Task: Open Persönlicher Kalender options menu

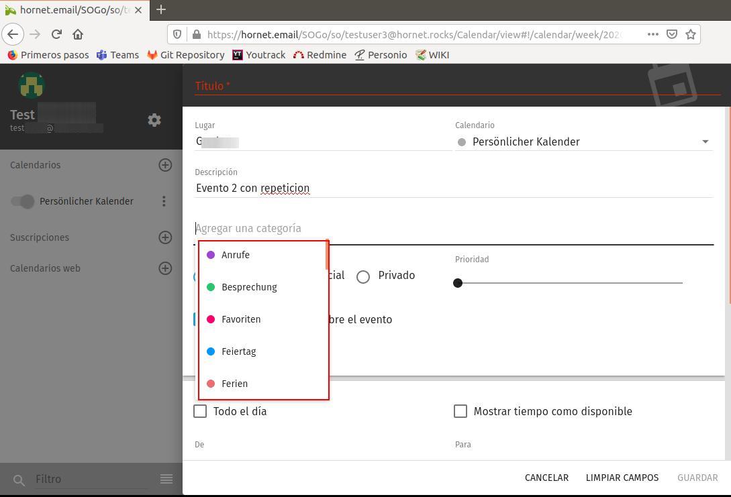Action: pos(164,201)
